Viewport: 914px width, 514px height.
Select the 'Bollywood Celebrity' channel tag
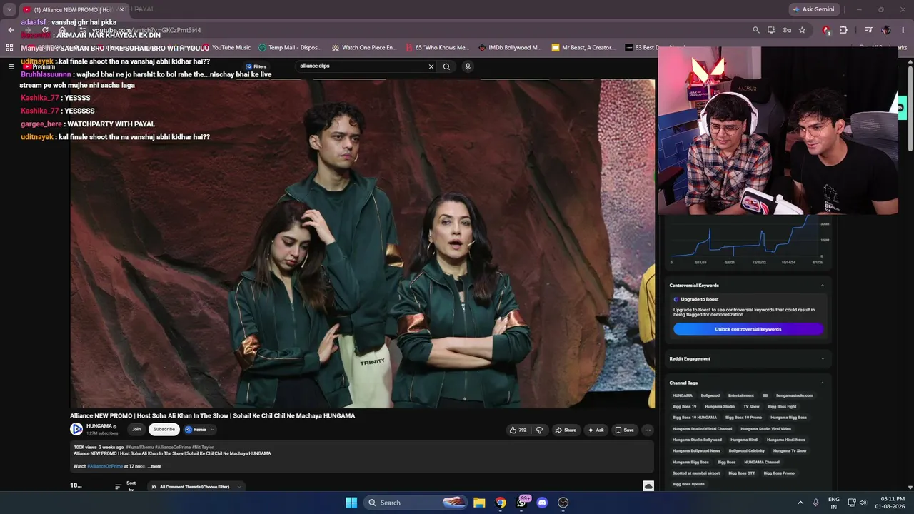pyautogui.click(x=747, y=451)
